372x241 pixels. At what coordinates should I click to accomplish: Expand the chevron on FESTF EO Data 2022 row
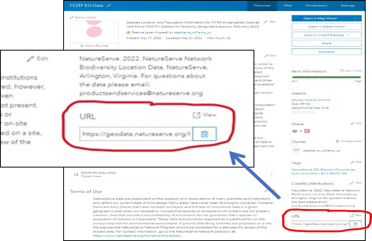[271, 175]
